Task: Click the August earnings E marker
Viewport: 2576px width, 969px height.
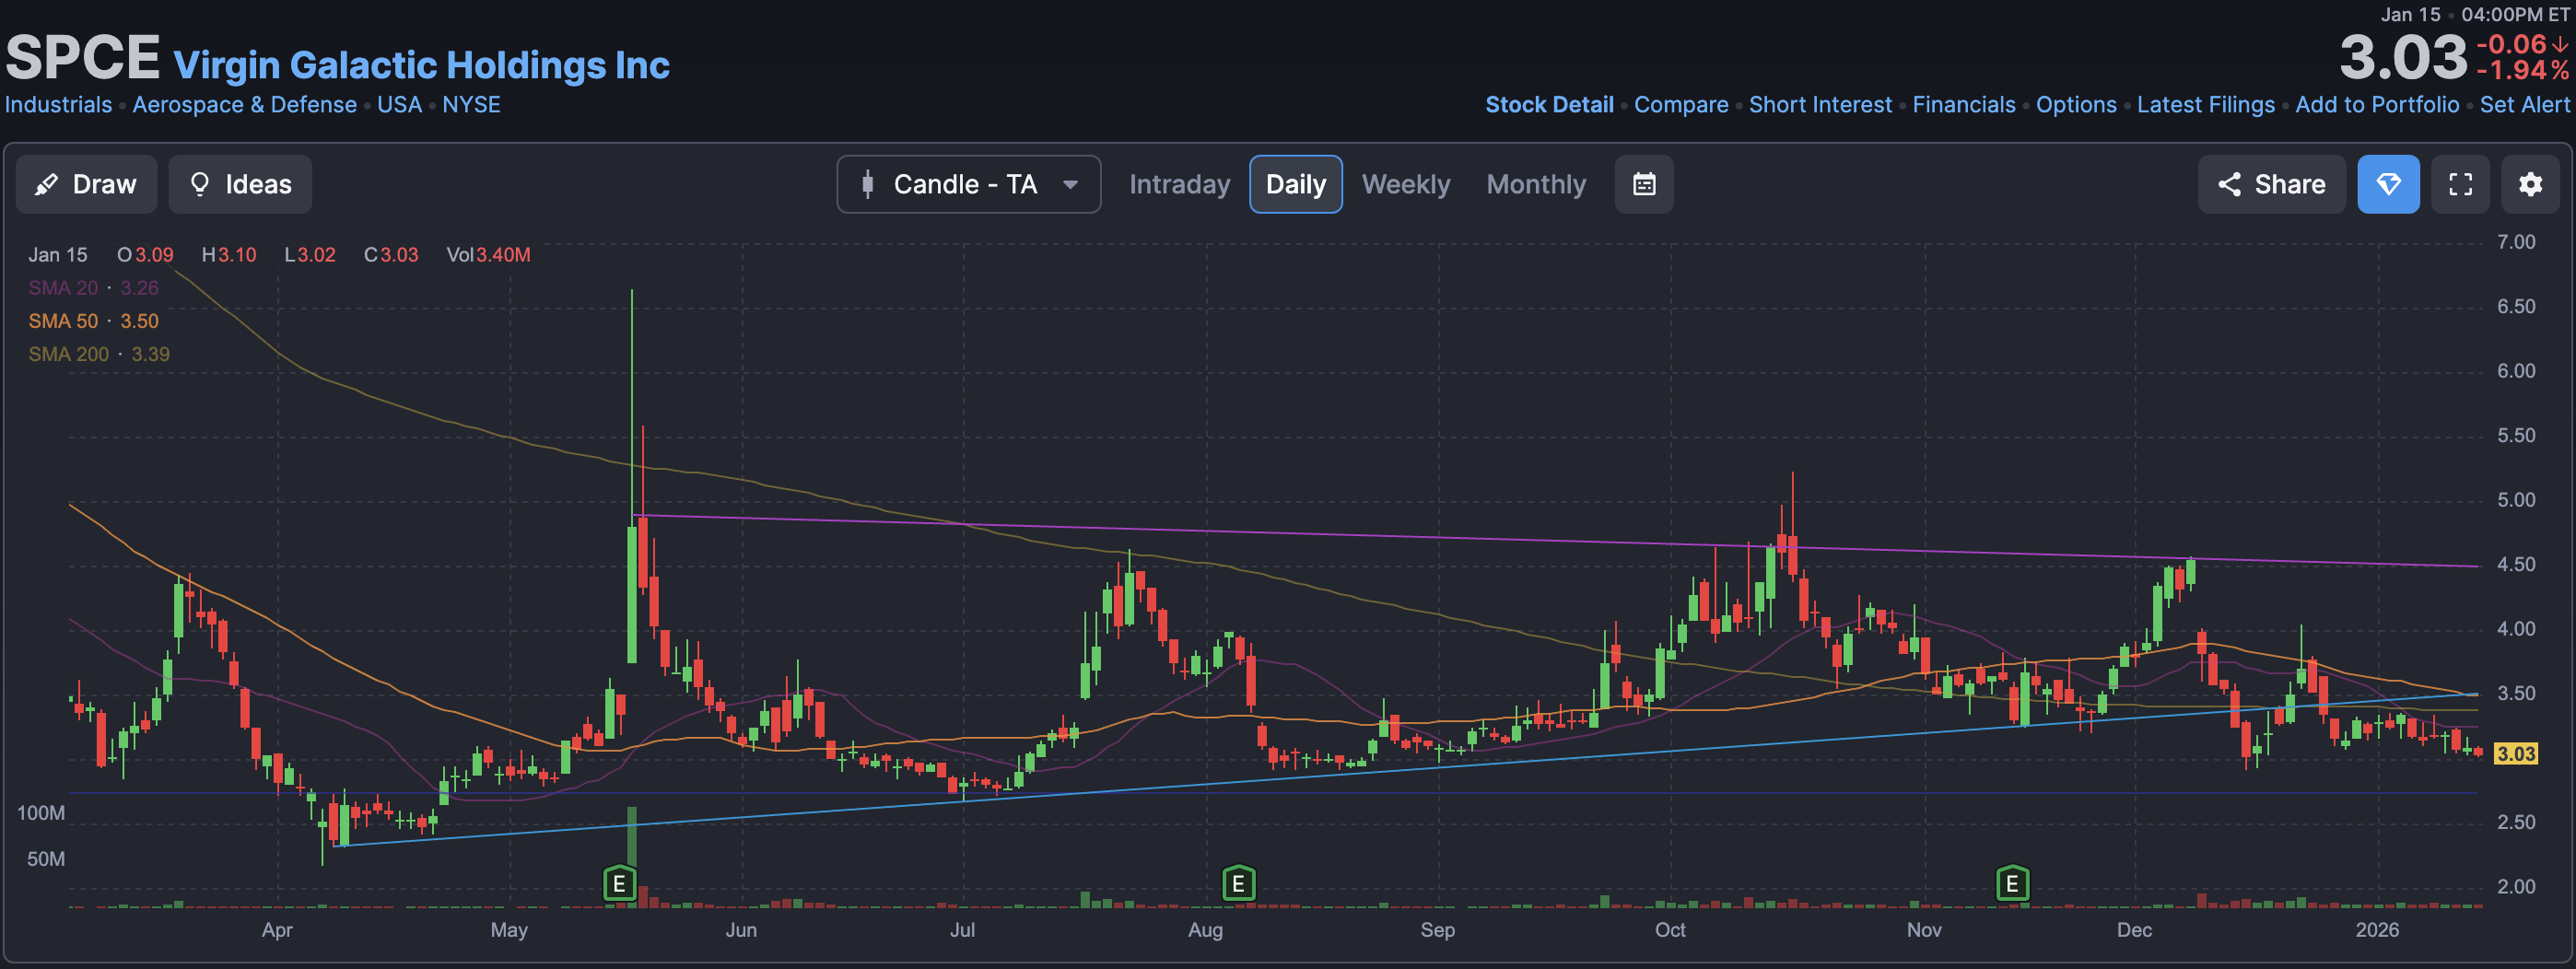Action: pyautogui.click(x=1238, y=884)
